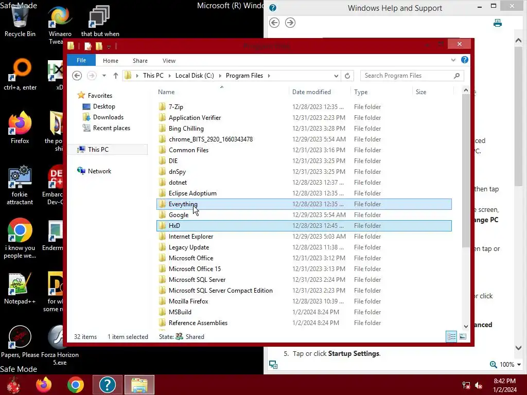
Task: Select the Mozilla Firefox folder
Action: (304, 301)
